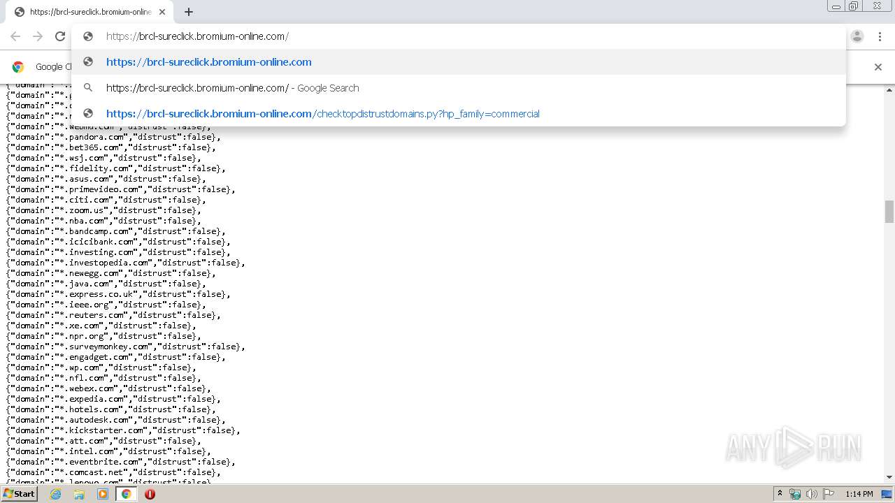Open the Chrome profile avatar icon

[x=857, y=36]
